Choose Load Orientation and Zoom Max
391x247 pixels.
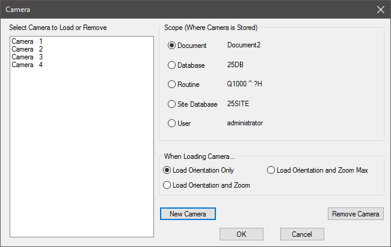[271, 170]
